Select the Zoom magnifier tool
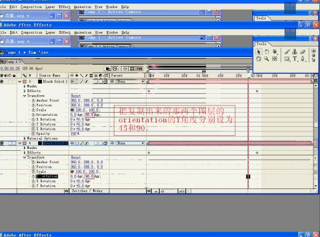The image size is (320, 237). pos(267,59)
